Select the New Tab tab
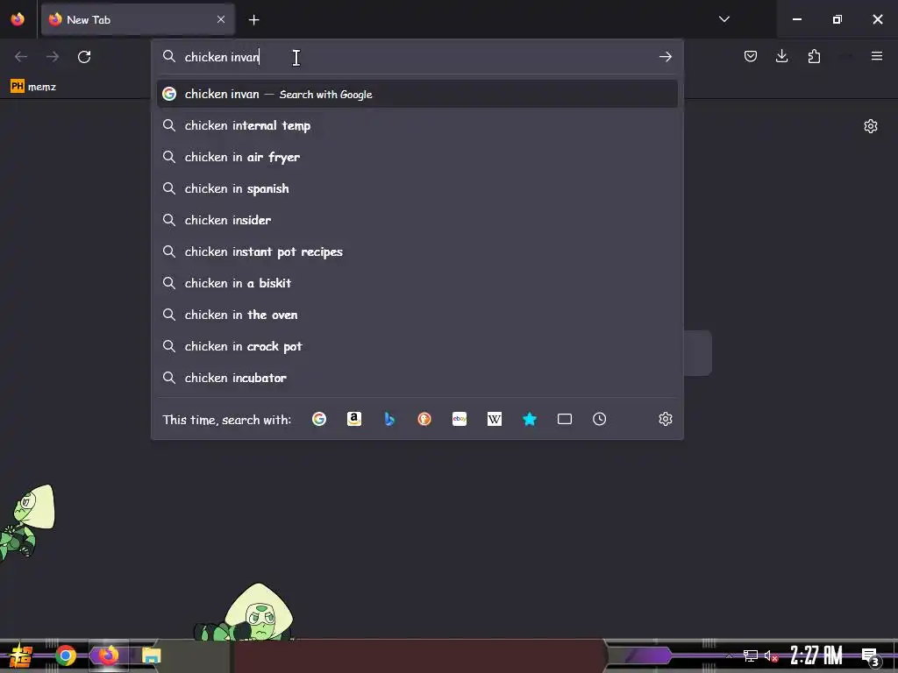Screen dimensions: 898x673 138,19
